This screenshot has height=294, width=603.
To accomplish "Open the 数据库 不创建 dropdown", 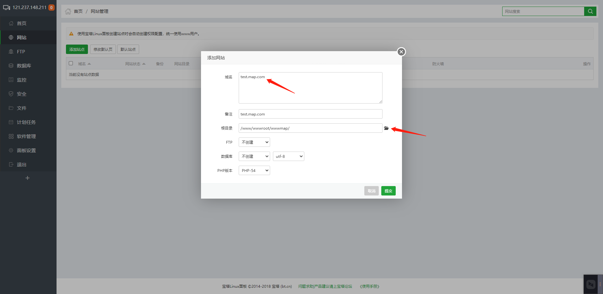I will coord(254,156).
